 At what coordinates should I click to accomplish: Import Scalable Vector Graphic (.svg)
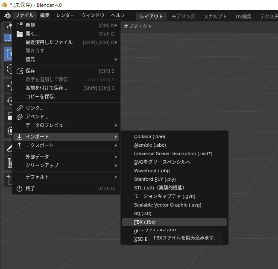[x=174, y=205]
